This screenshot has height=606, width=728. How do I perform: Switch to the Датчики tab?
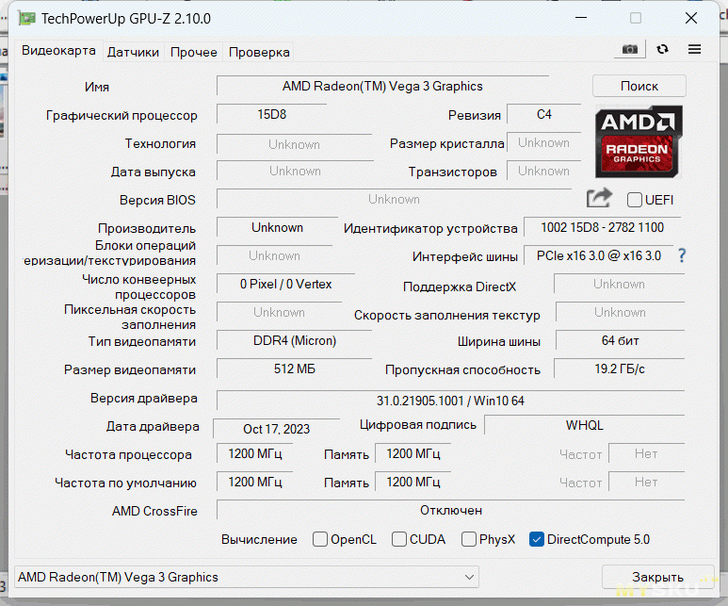133,52
